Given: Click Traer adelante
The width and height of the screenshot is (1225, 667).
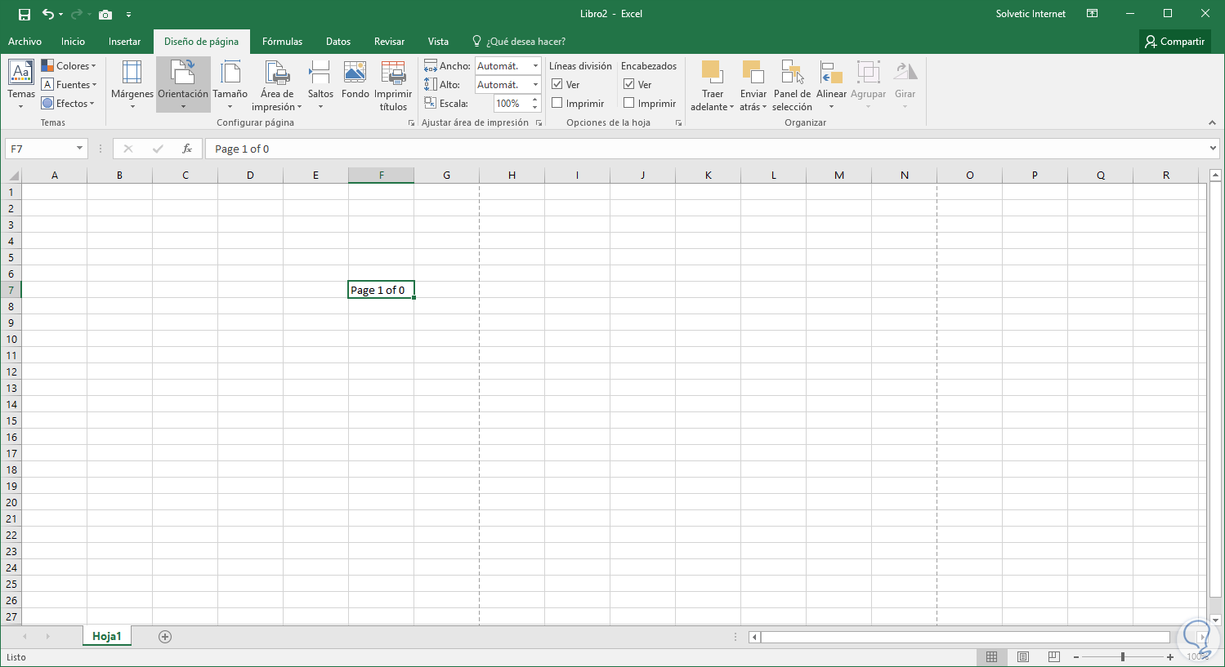Looking at the screenshot, I should 712,85.
